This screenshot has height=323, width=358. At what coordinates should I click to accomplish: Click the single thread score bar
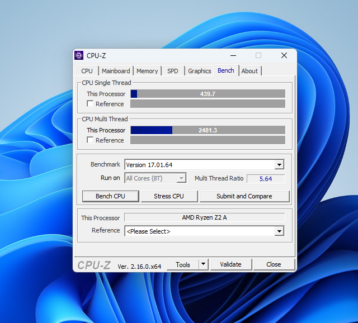tap(208, 94)
